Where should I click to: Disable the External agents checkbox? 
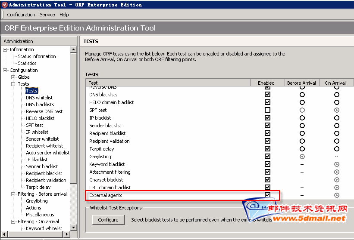click(x=267, y=195)
